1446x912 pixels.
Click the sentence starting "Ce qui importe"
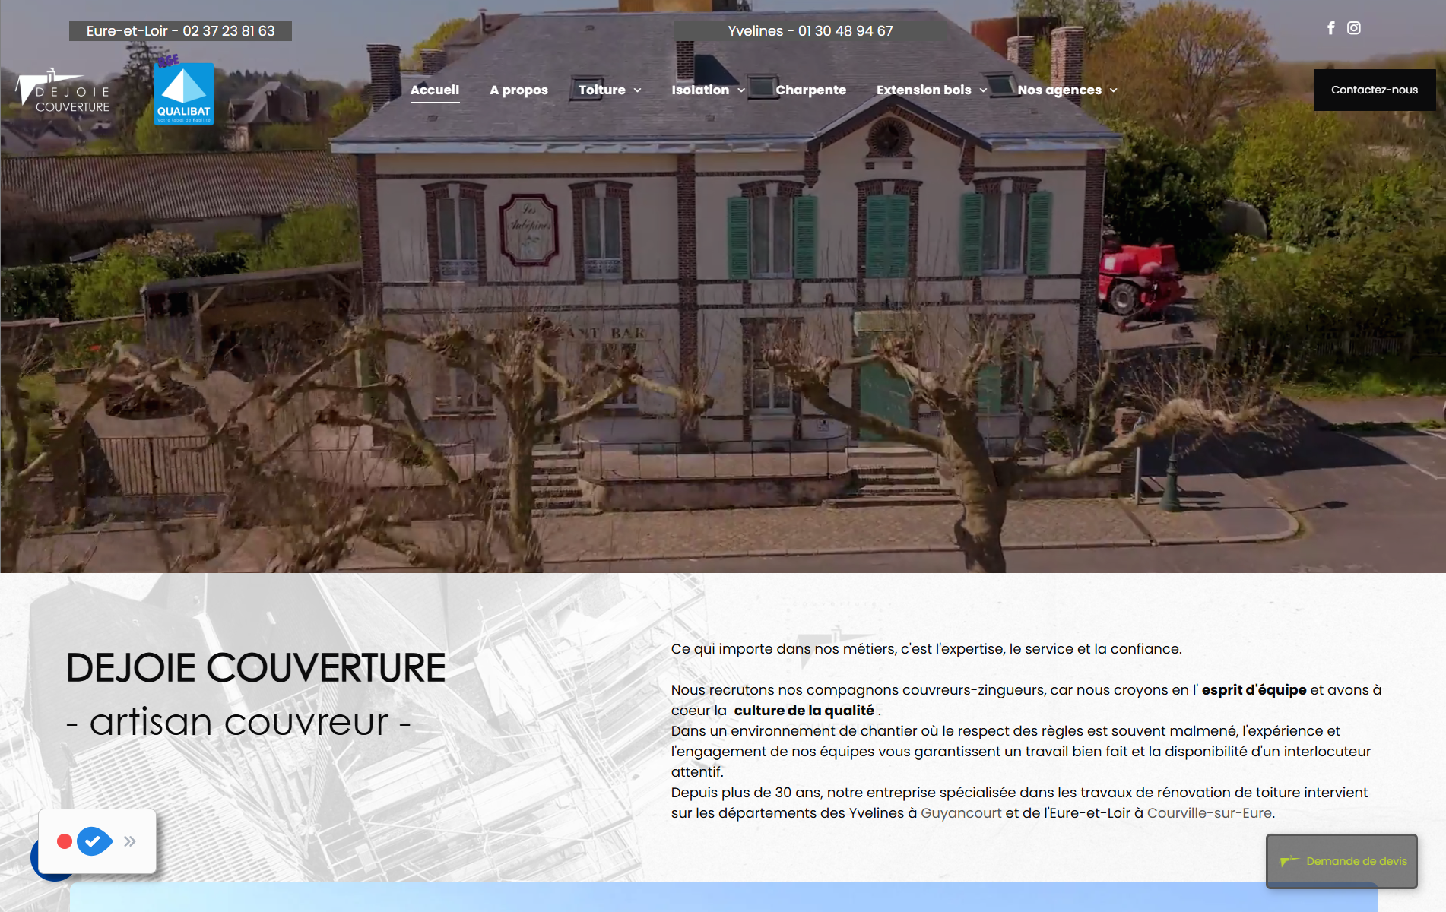(926, 649)
